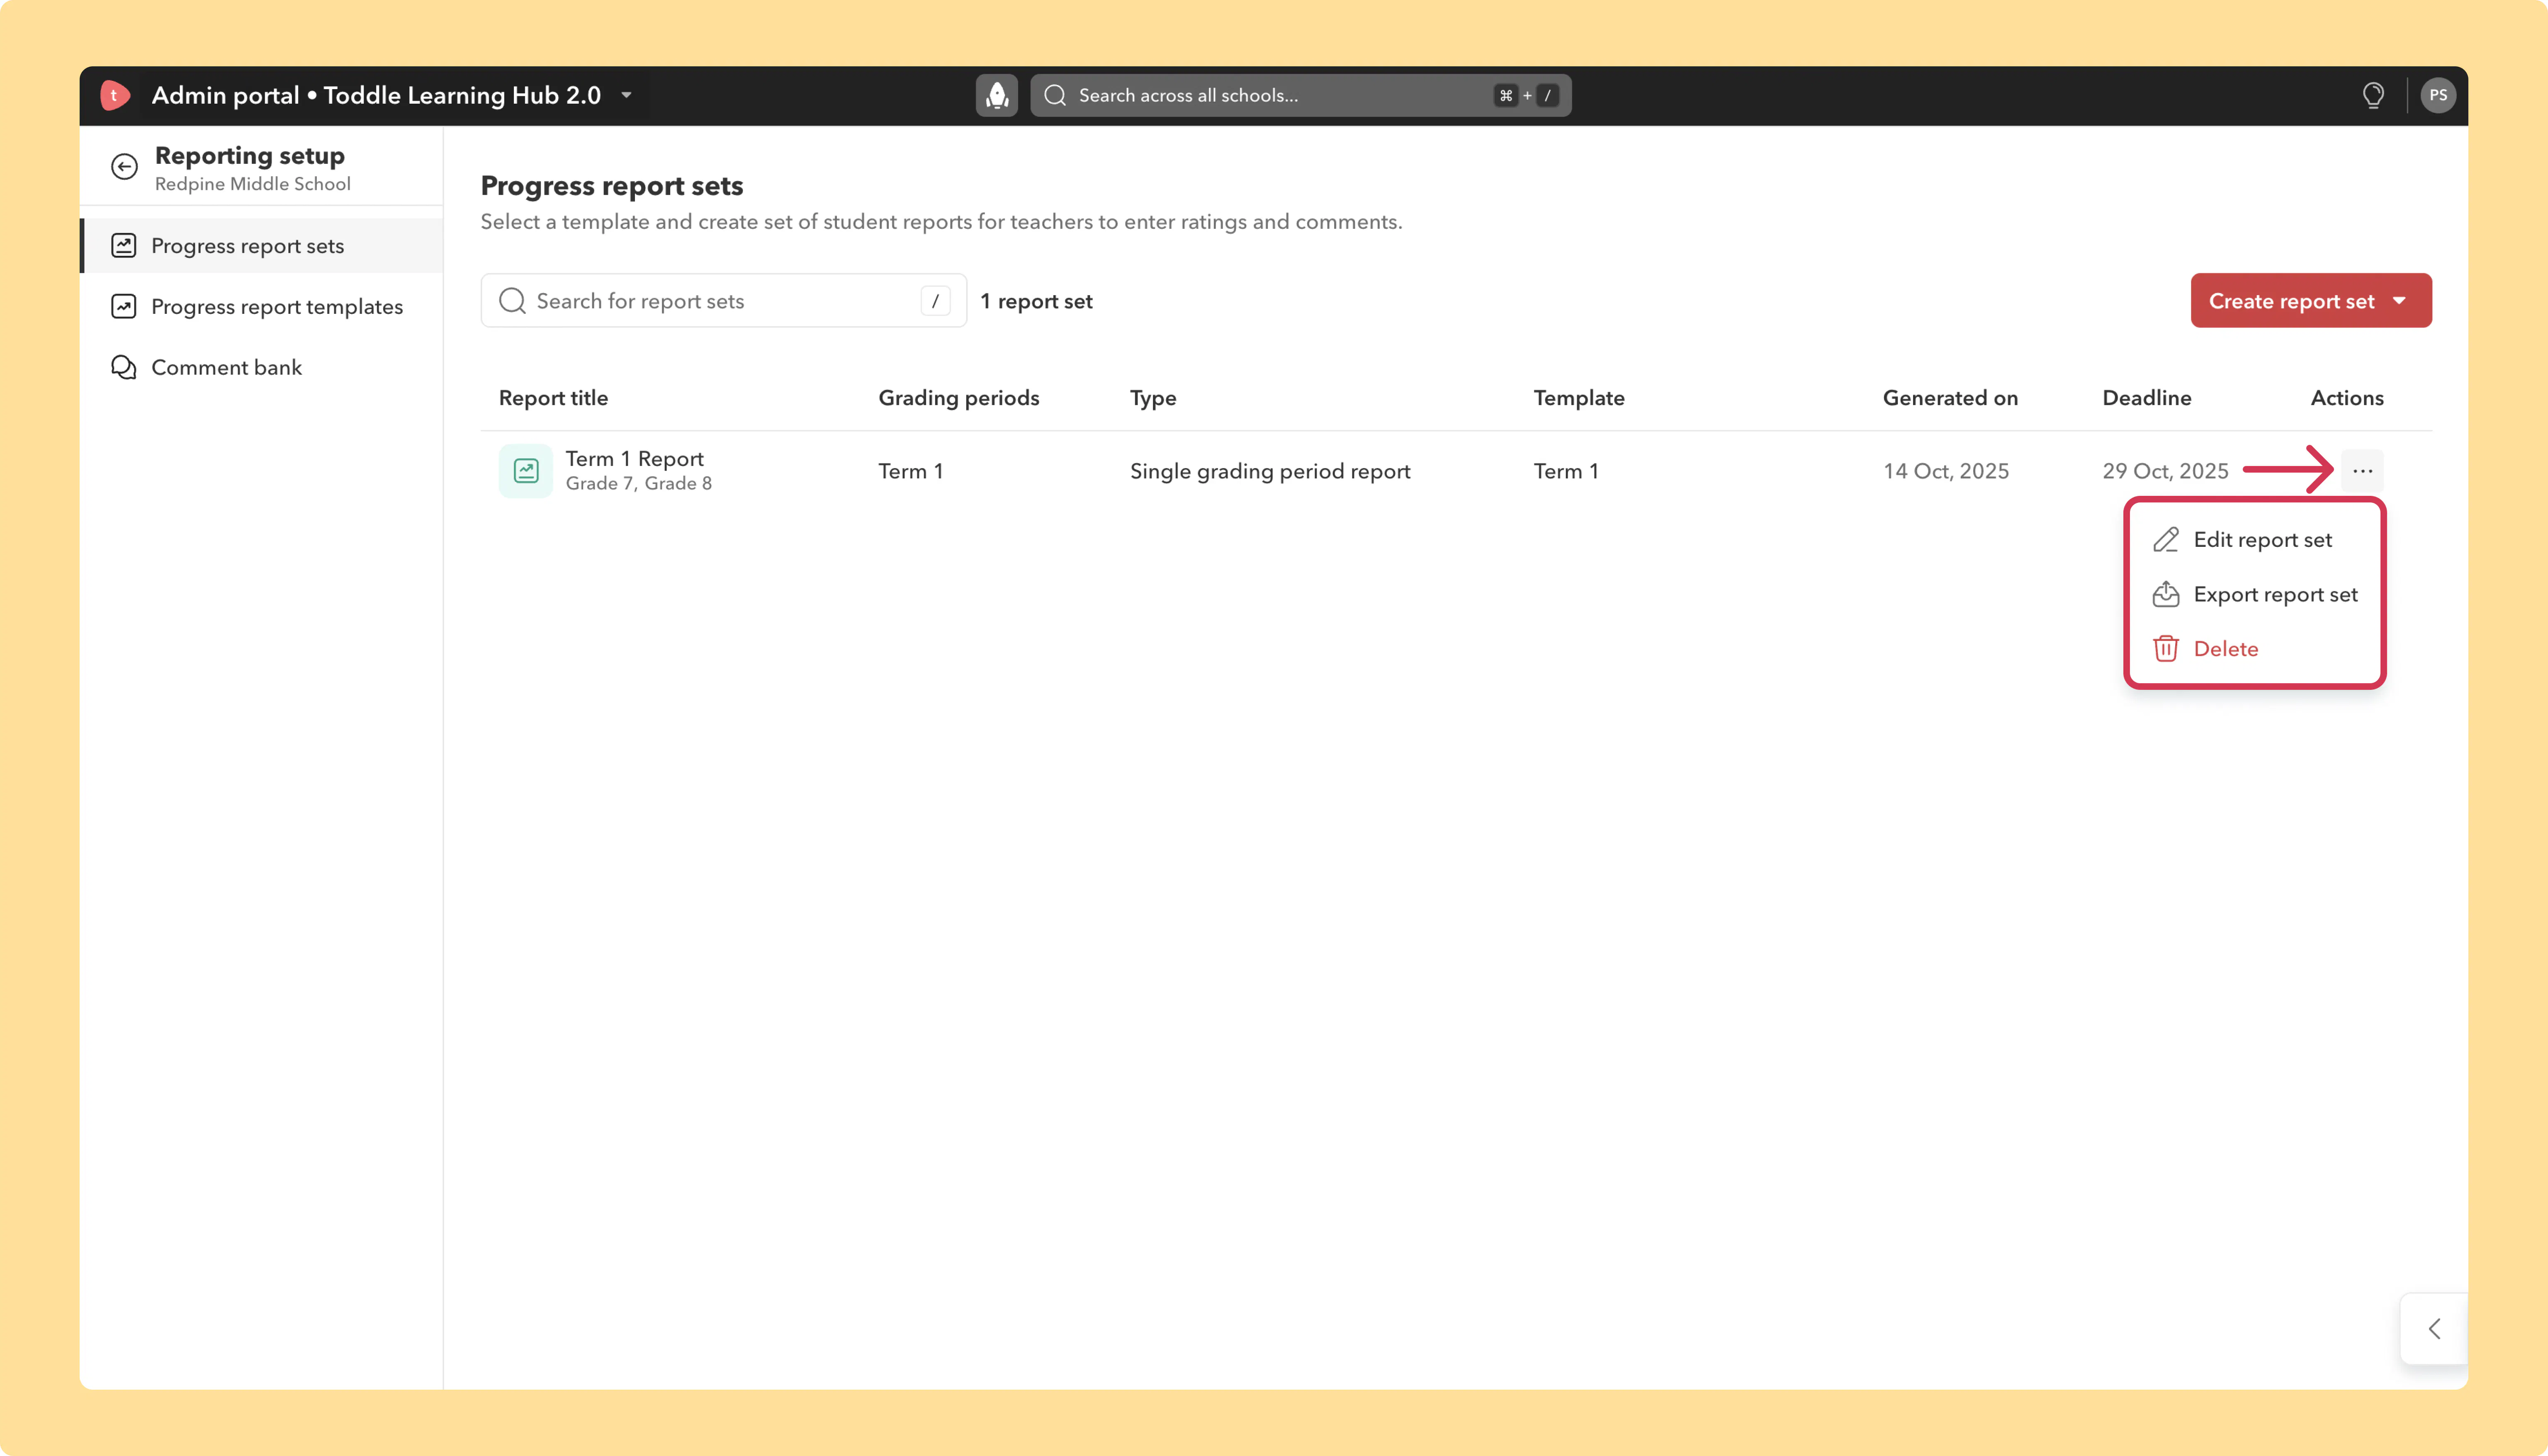
Task: Go back using the Reporting setup arrow
Action: (x=124, y=167)
